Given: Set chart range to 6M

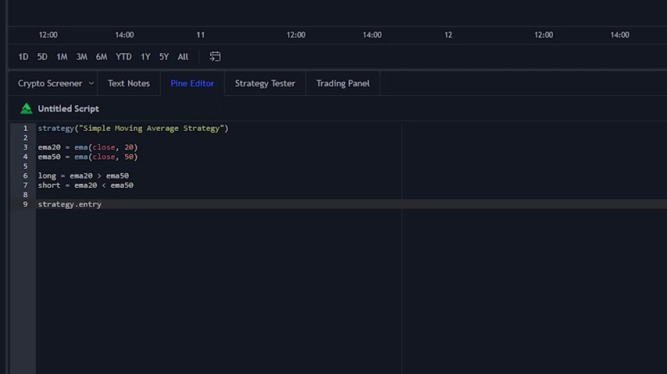Looking at the screenshot, I should point(102,57).
